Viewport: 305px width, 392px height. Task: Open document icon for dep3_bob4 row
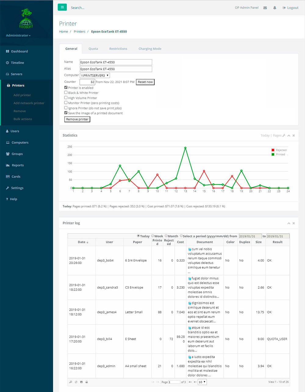[189, 250]
